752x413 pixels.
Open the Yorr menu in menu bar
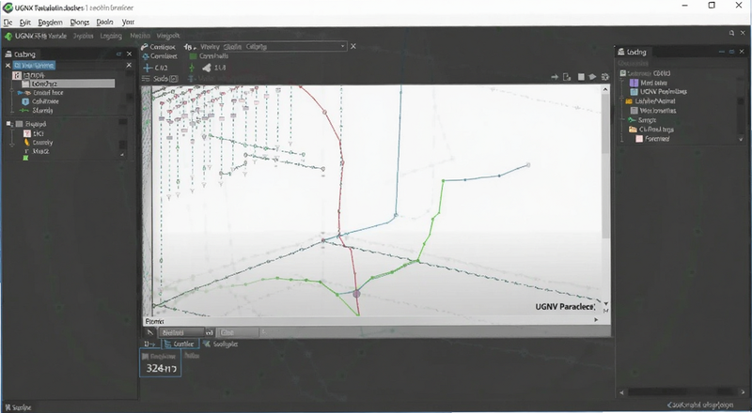[x=128, y=22]
